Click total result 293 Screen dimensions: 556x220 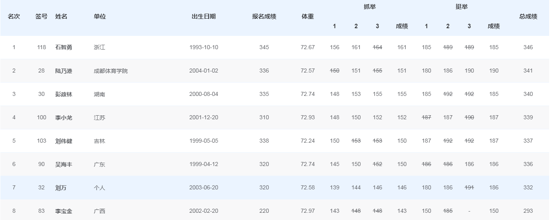tap(528, 211)
